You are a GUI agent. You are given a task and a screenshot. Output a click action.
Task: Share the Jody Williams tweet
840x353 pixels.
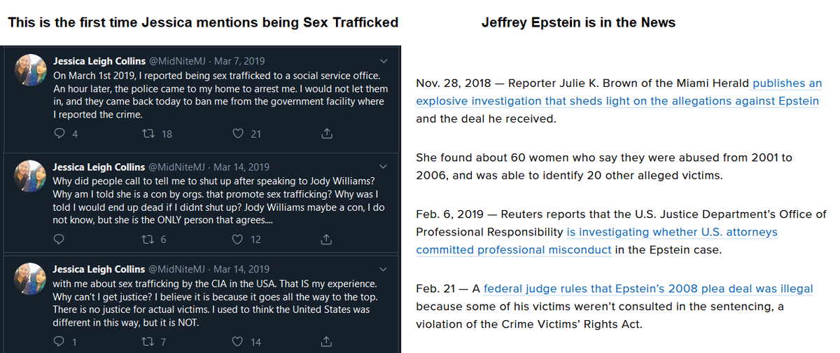[x=325, y=240]
